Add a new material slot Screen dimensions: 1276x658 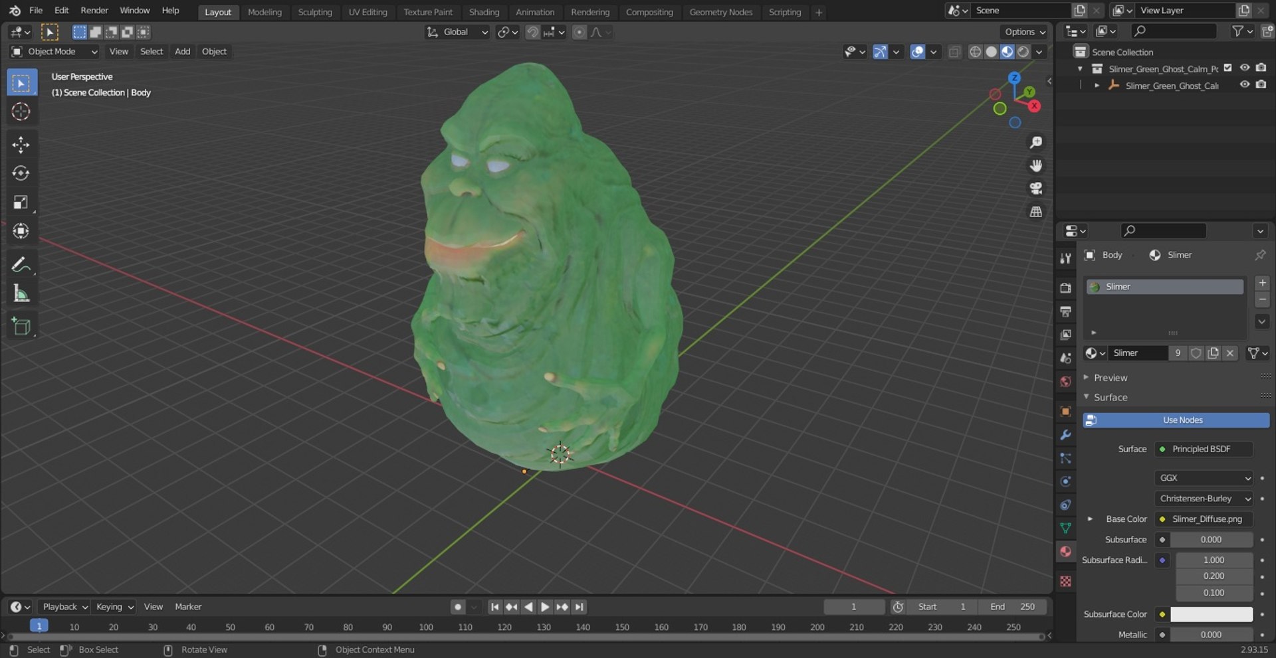(1262, 283)
